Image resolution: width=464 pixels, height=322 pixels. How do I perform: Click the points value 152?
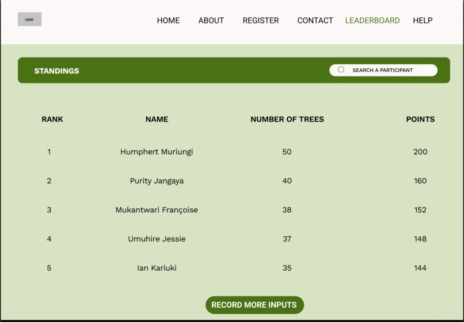pyautogui.click(x=420, y=210)
